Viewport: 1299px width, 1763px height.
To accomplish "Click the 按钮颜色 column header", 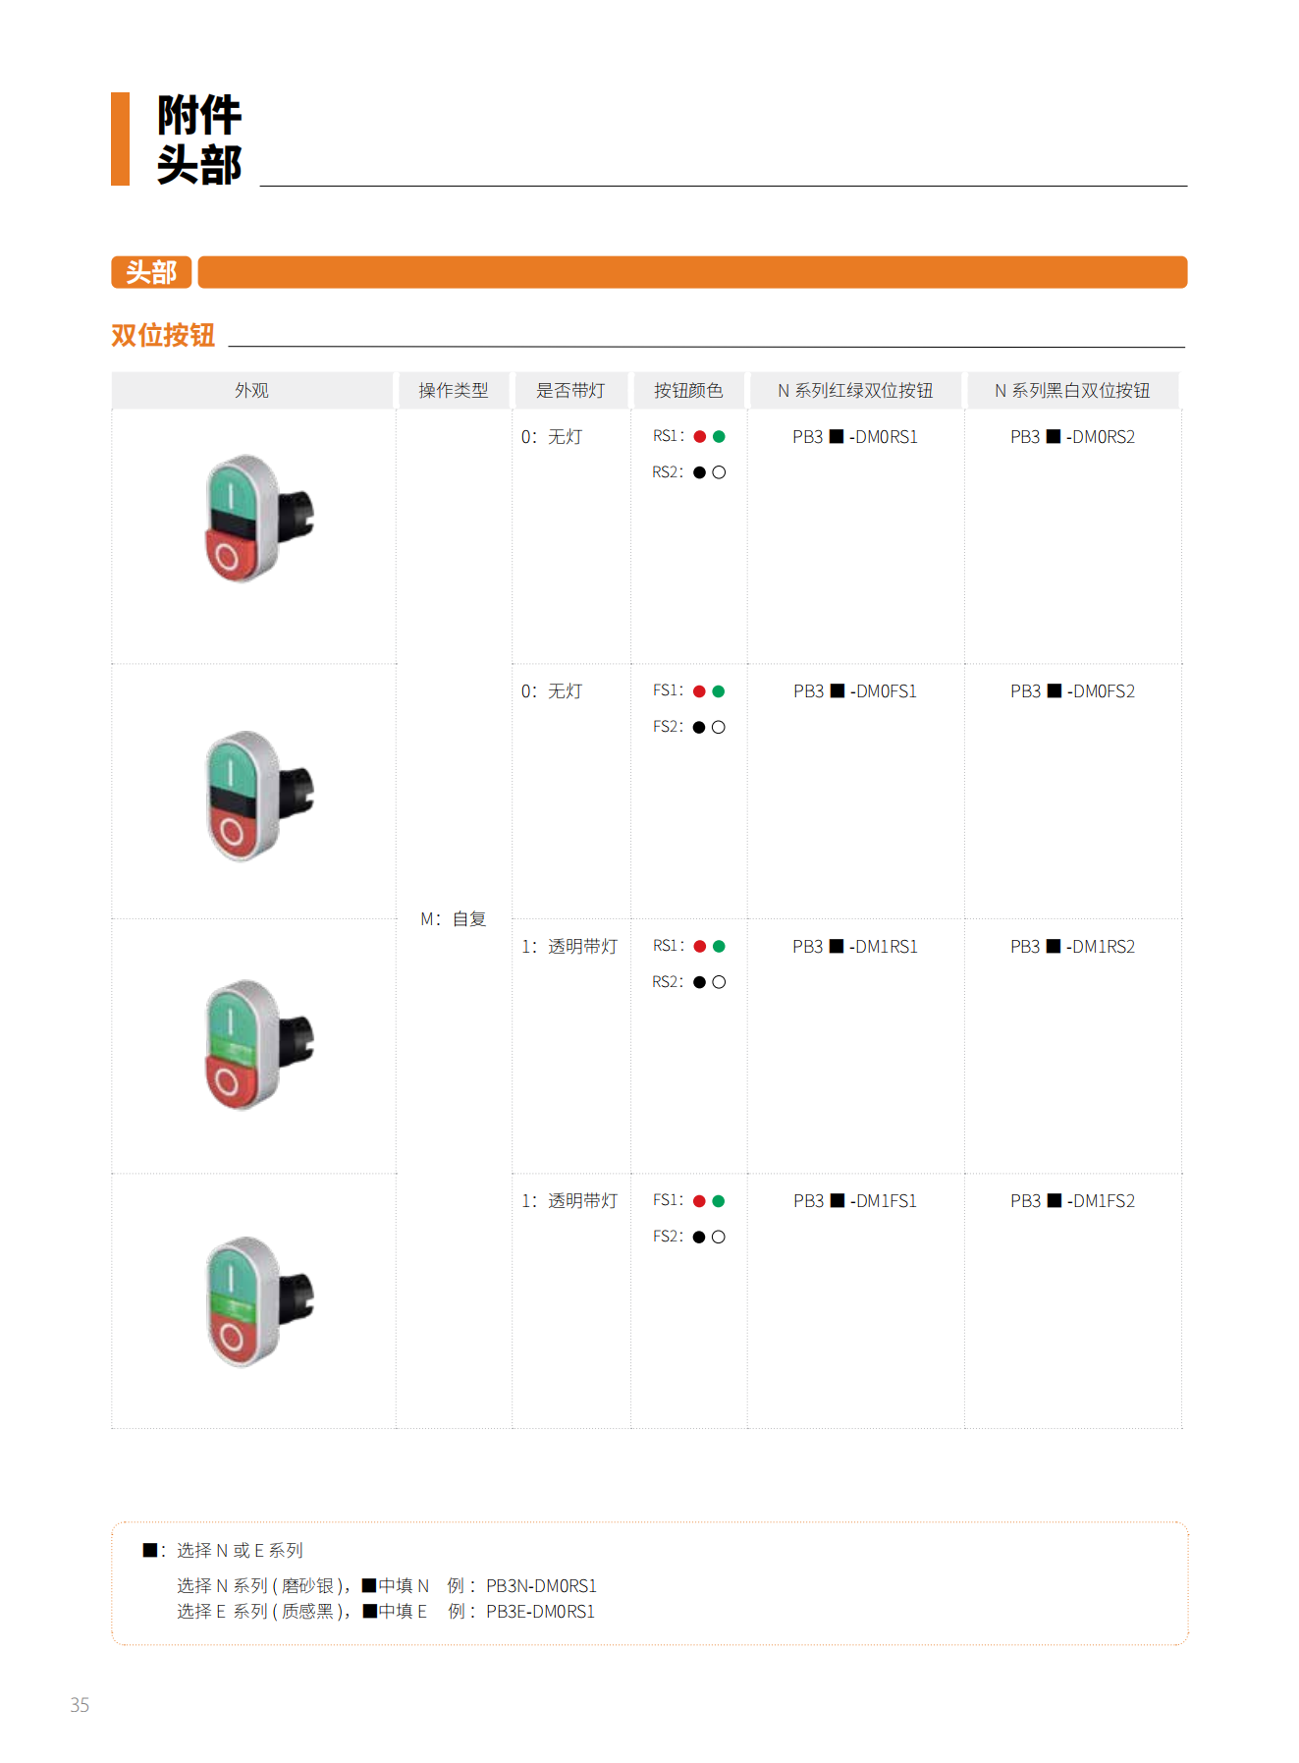I will point(688,390).
